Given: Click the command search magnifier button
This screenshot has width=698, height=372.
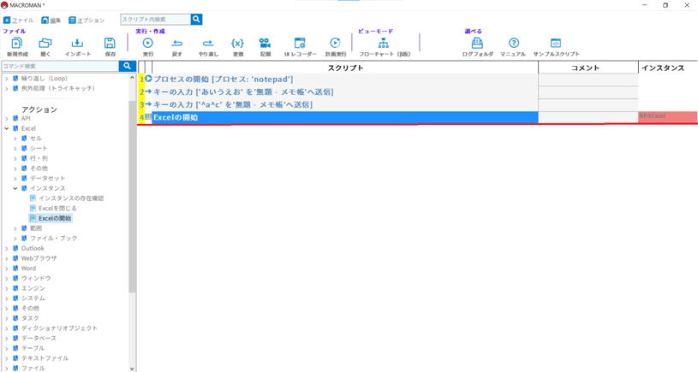Looking at the screenshot, I should [x=127, y=66].
